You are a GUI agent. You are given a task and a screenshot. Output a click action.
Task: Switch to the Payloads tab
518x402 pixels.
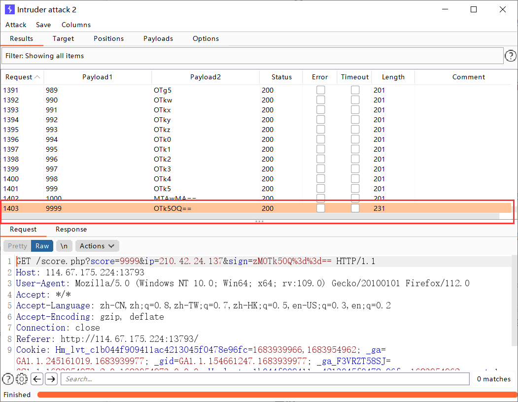click(x=158, y=38)
